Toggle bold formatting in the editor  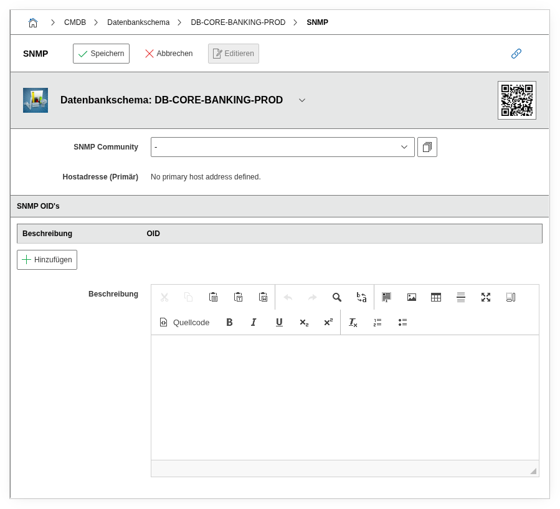click(229, 322)
